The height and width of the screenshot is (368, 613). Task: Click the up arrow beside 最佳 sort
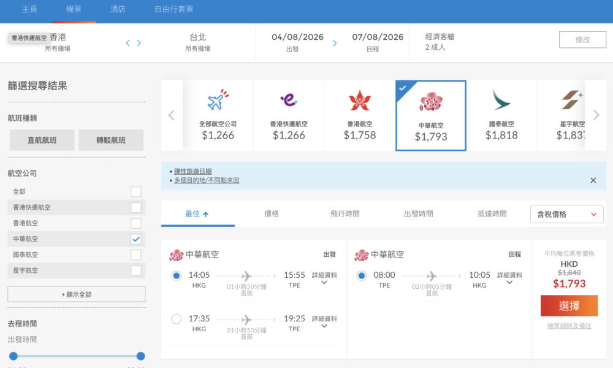(205, 214)
